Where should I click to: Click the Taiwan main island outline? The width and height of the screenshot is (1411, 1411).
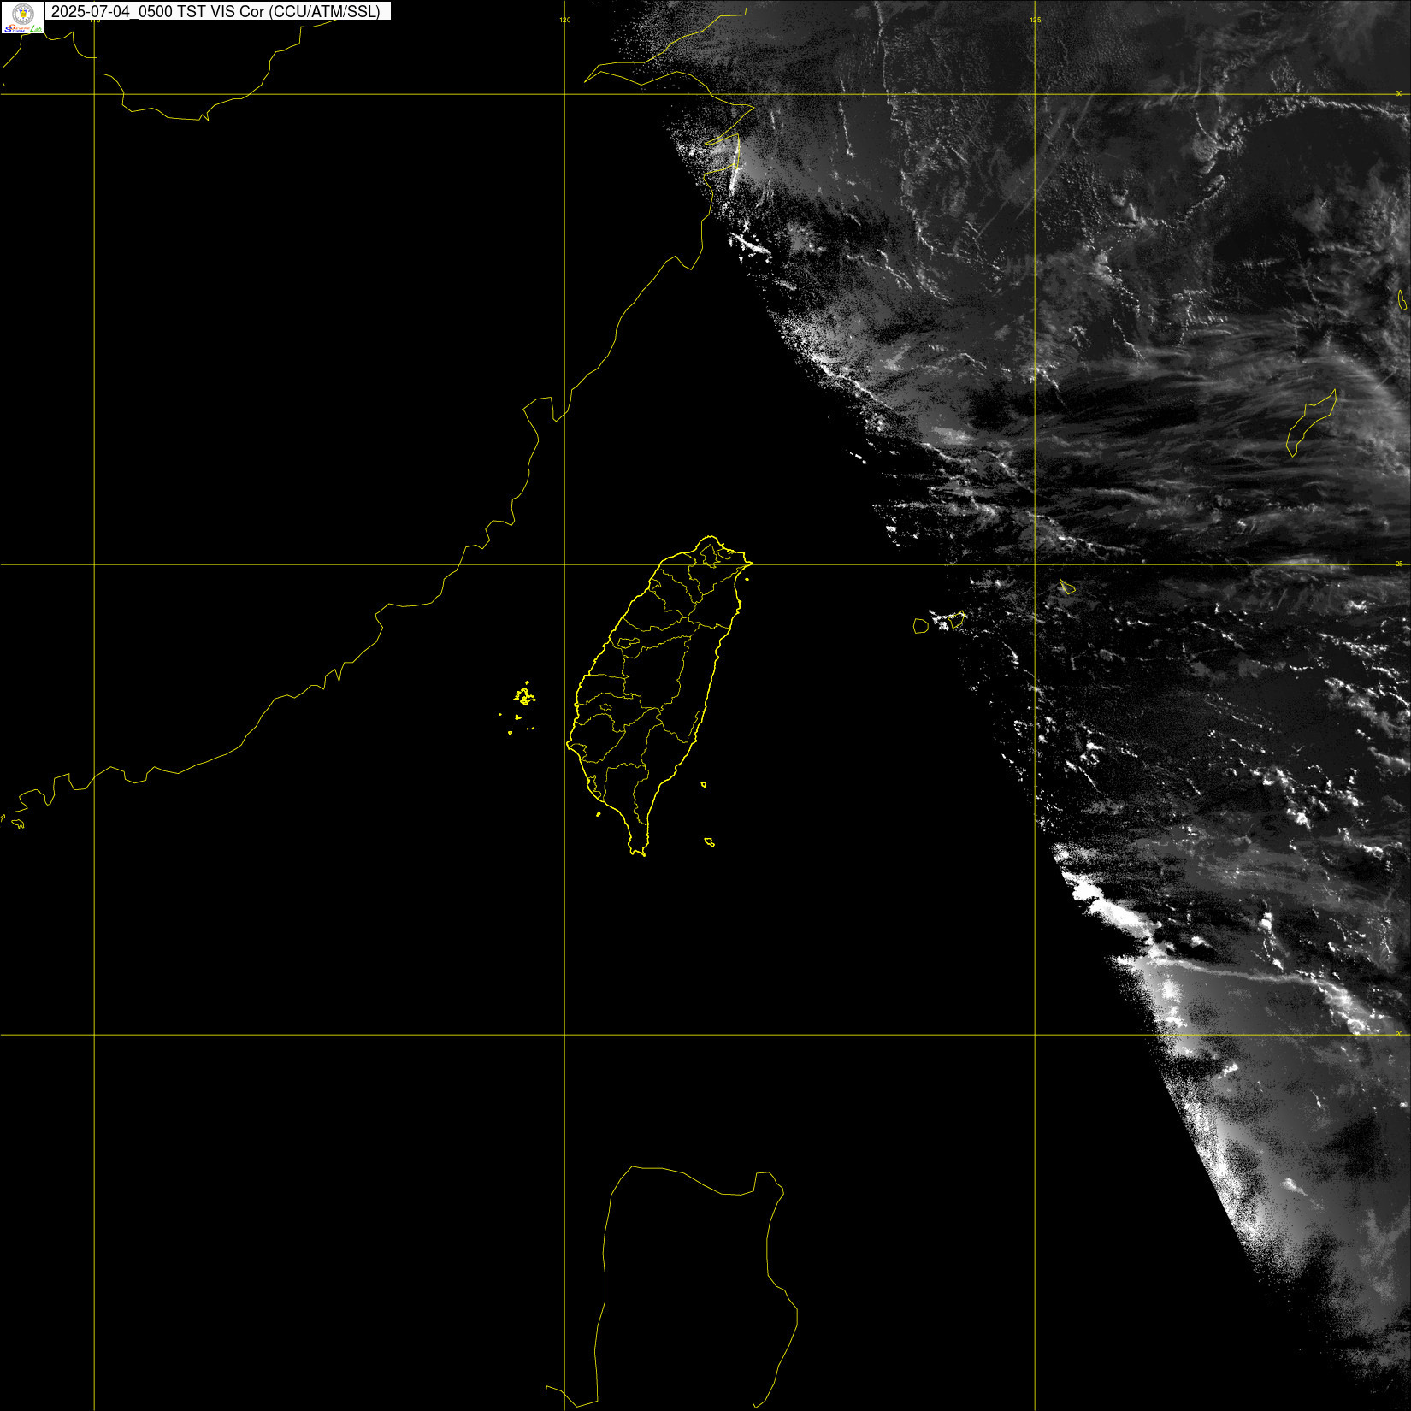(x=658, y=695)
